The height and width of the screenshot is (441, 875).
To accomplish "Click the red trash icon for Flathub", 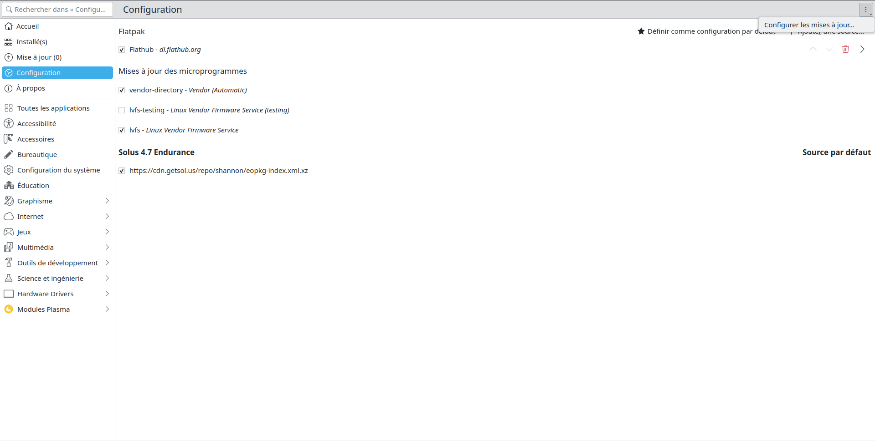I will 845,49.
